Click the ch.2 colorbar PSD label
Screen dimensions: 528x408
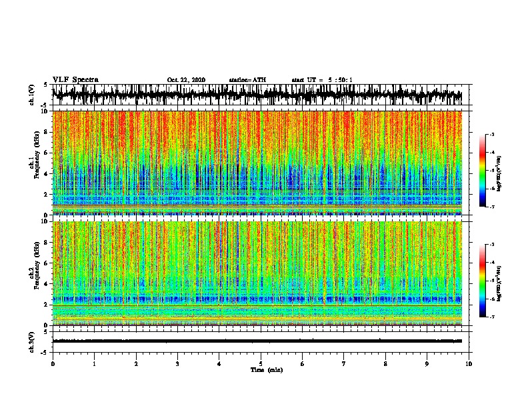click(499, 283)
